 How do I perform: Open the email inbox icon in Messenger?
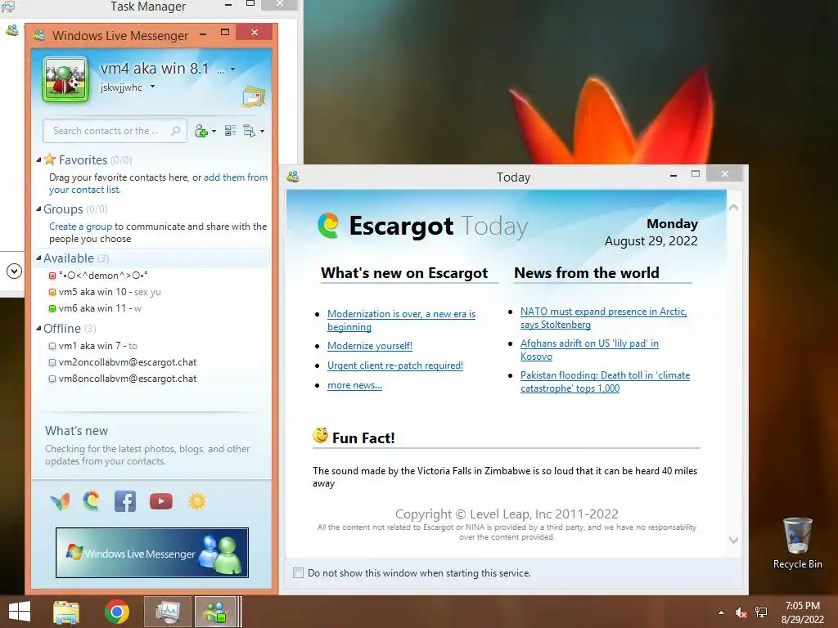click(254, 96)
